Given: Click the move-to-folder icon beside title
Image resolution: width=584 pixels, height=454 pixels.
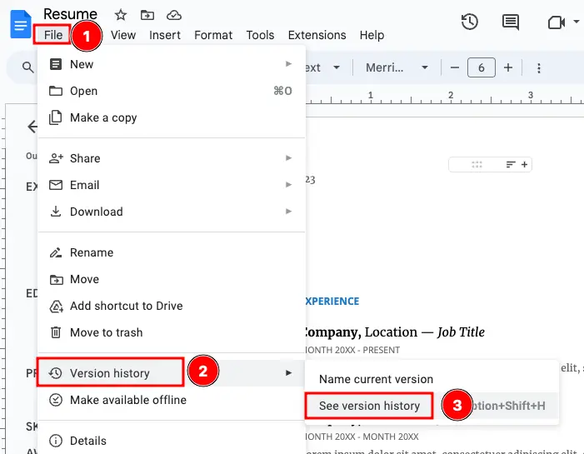Looking at the screenshot, I should coord(147,15).
